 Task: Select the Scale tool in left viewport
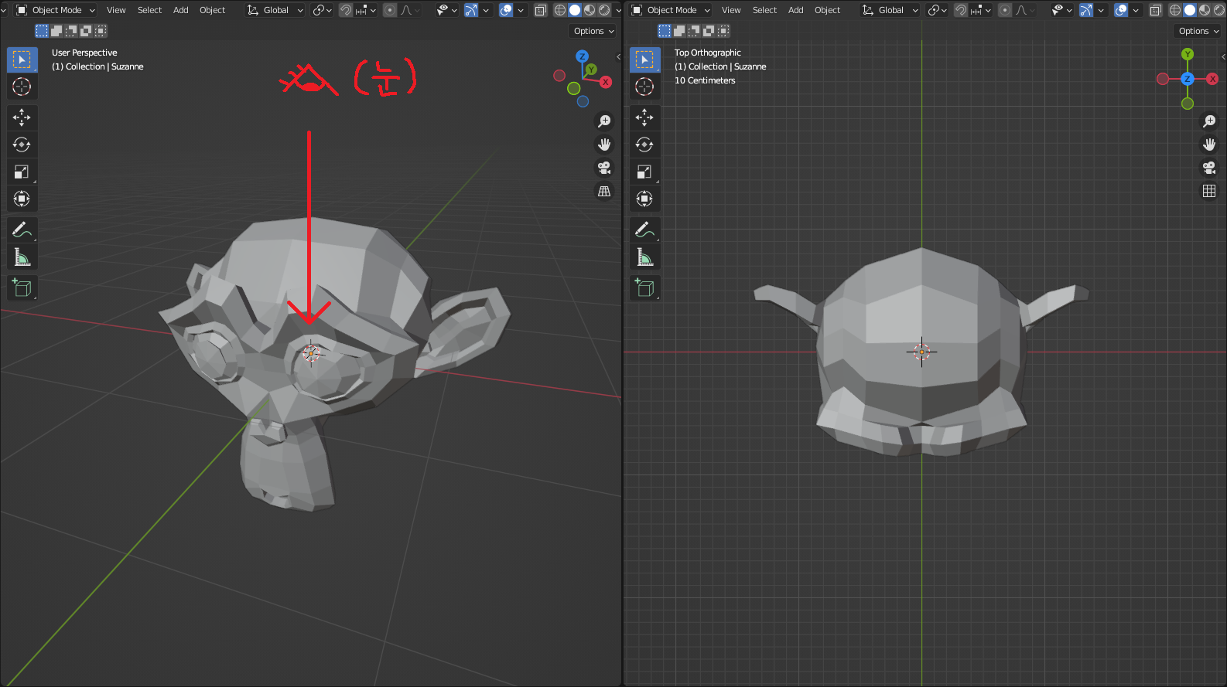[x=22, y=172]
